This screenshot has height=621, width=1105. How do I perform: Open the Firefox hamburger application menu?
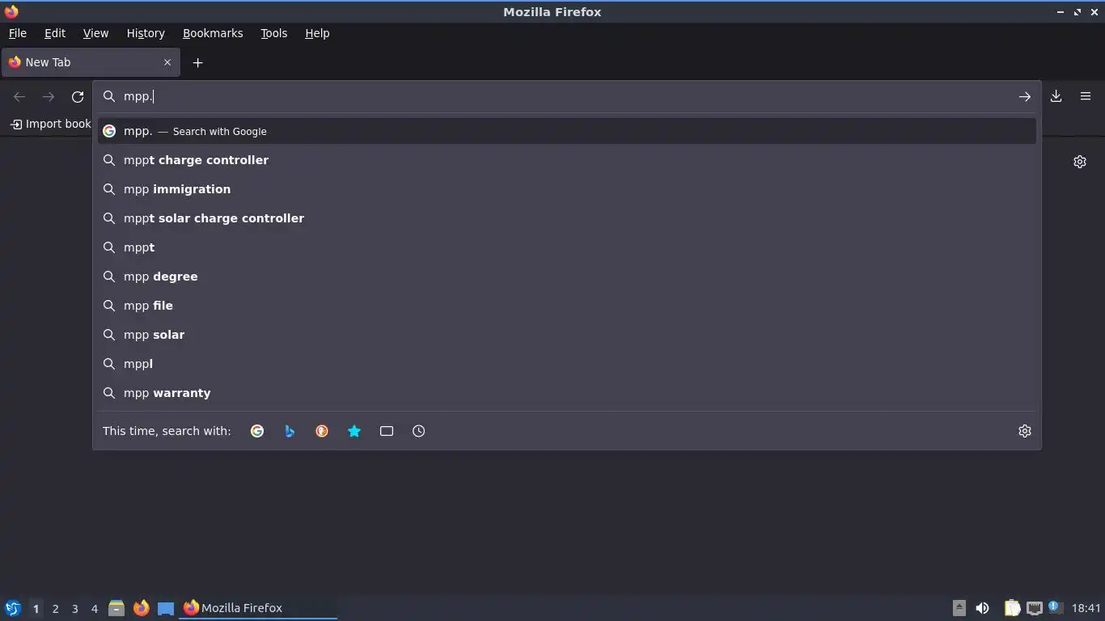click(x=1086, y=96)
